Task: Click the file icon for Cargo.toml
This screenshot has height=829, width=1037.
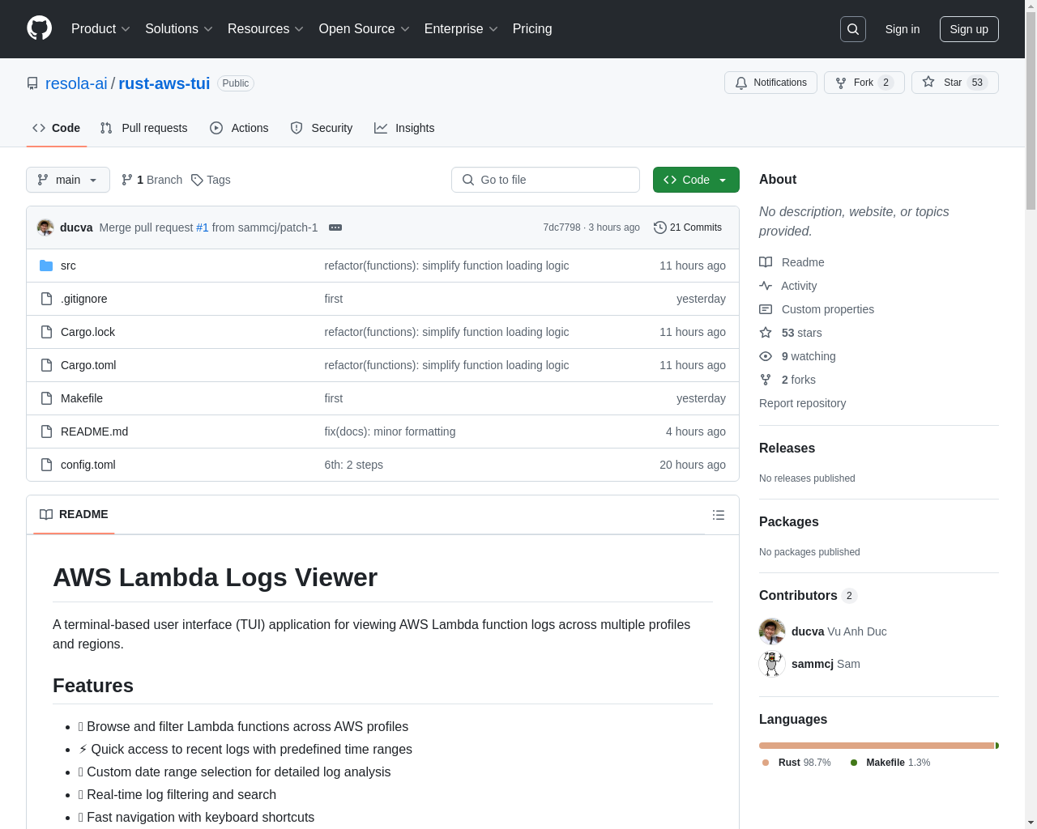Action: click(46, 365)
